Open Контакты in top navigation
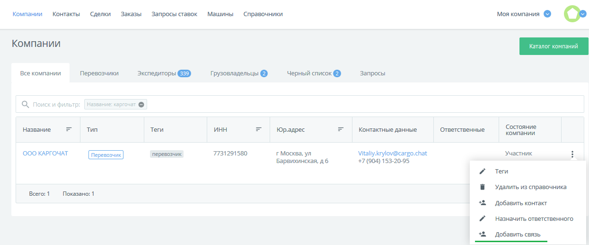Image resolution: width=589 pixels, height=245 pixels. pos(66,14)
